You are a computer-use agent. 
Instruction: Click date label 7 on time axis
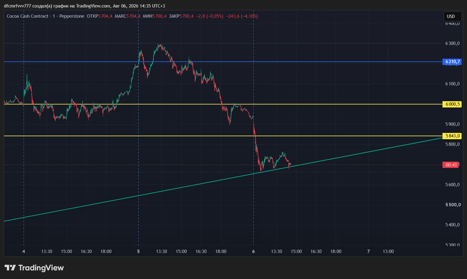tap(369, 251)
